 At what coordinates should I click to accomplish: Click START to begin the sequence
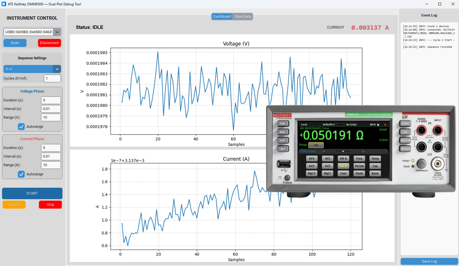(32, 193)
